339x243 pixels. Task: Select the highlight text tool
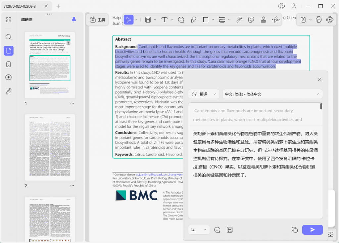pos(148,20)
